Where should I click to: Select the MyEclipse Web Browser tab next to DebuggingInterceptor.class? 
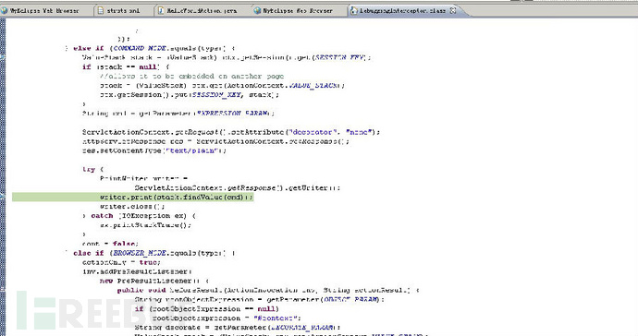coord(298,10)
